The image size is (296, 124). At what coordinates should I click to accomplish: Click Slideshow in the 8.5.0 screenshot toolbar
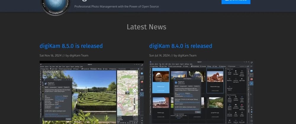[114, 69]
